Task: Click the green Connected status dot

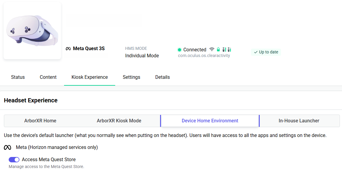Action: pos(180,50)
